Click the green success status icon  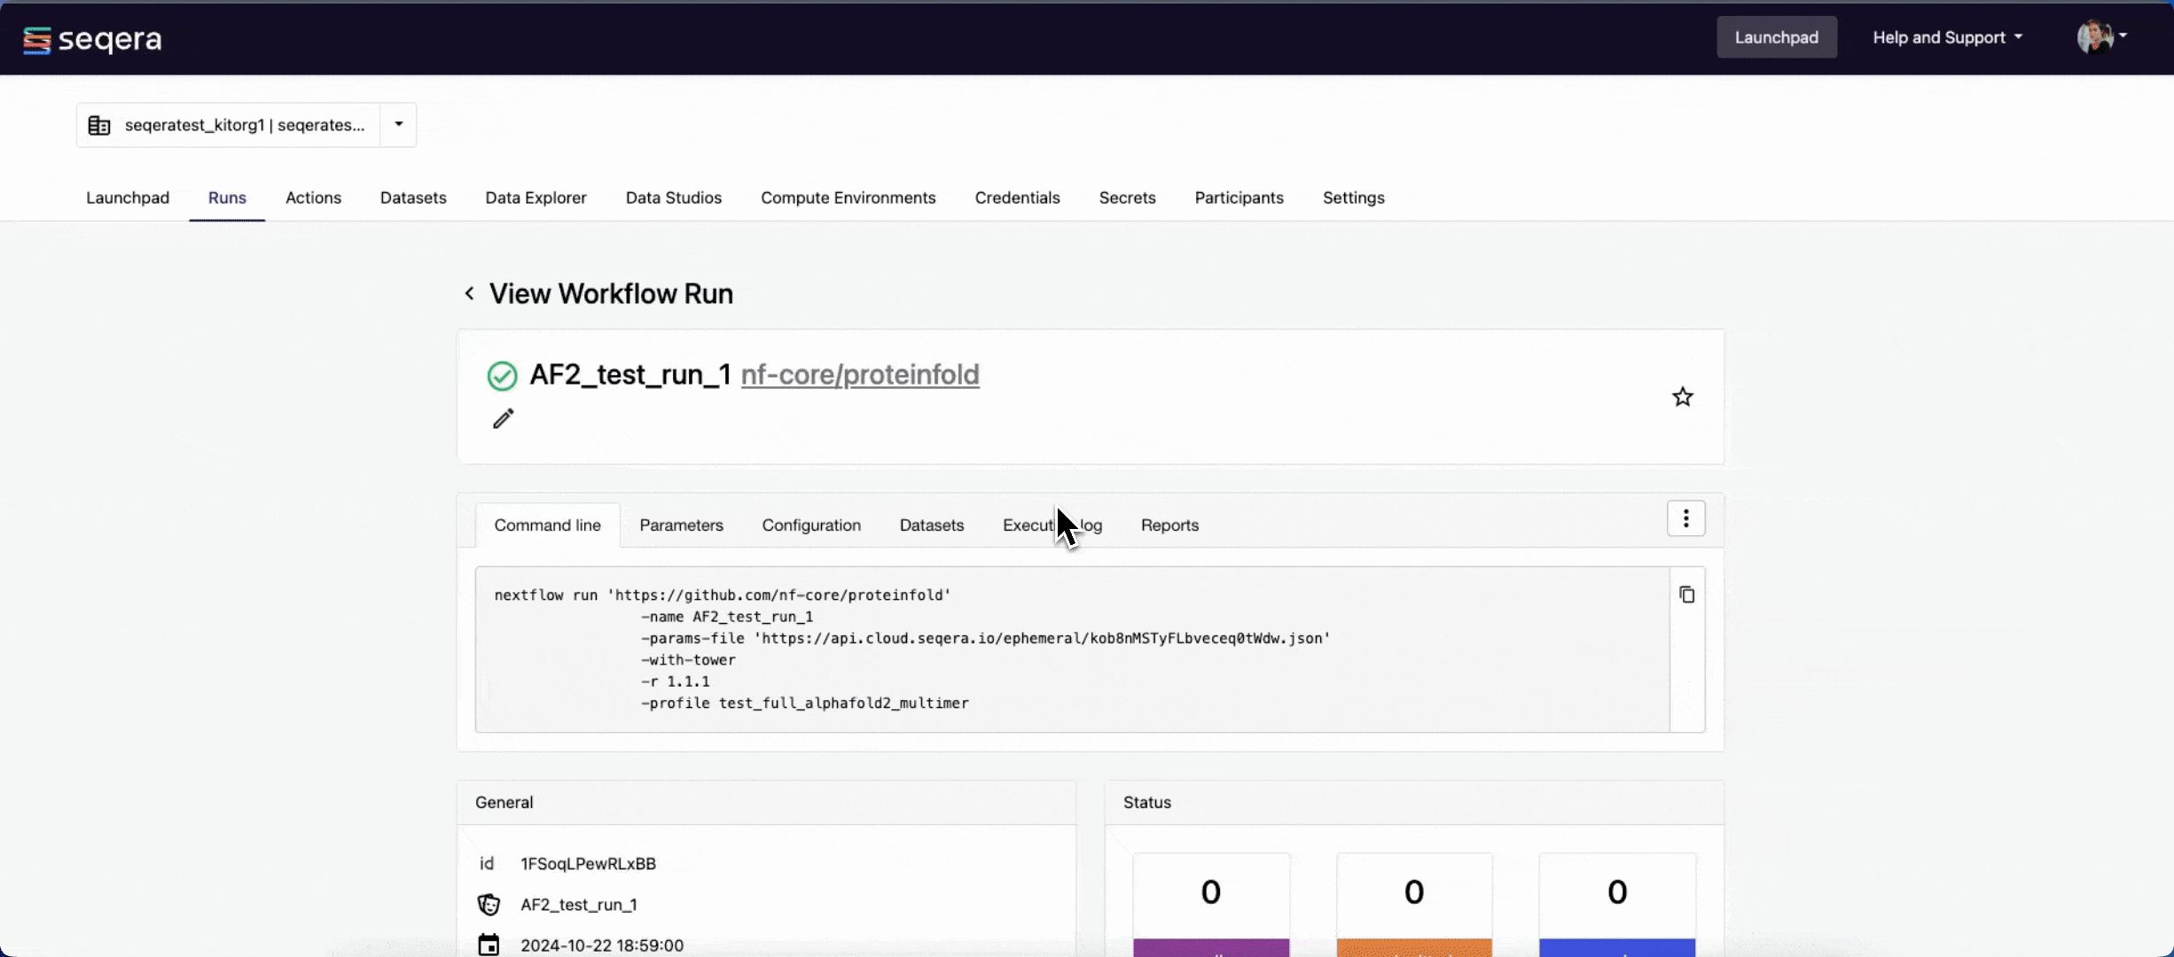click(x=502, y=375)
